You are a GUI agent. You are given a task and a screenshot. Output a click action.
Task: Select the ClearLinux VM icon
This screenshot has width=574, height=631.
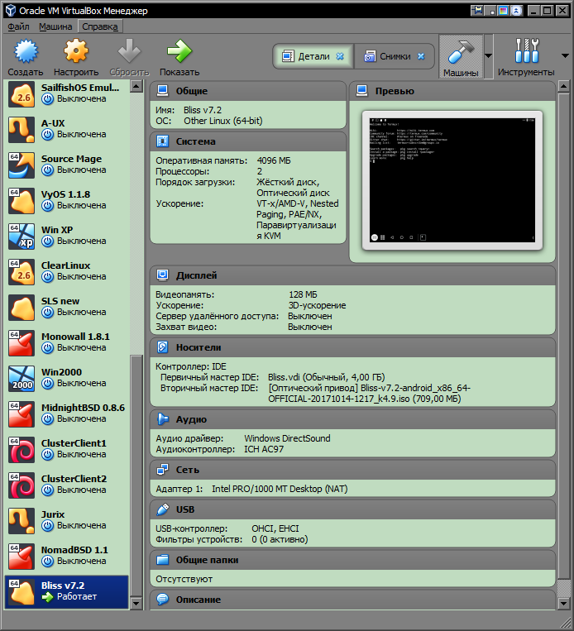click(22, 272)
